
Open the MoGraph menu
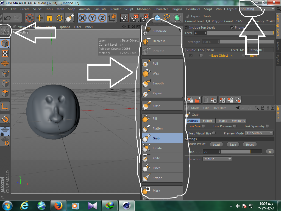(144, 9)
